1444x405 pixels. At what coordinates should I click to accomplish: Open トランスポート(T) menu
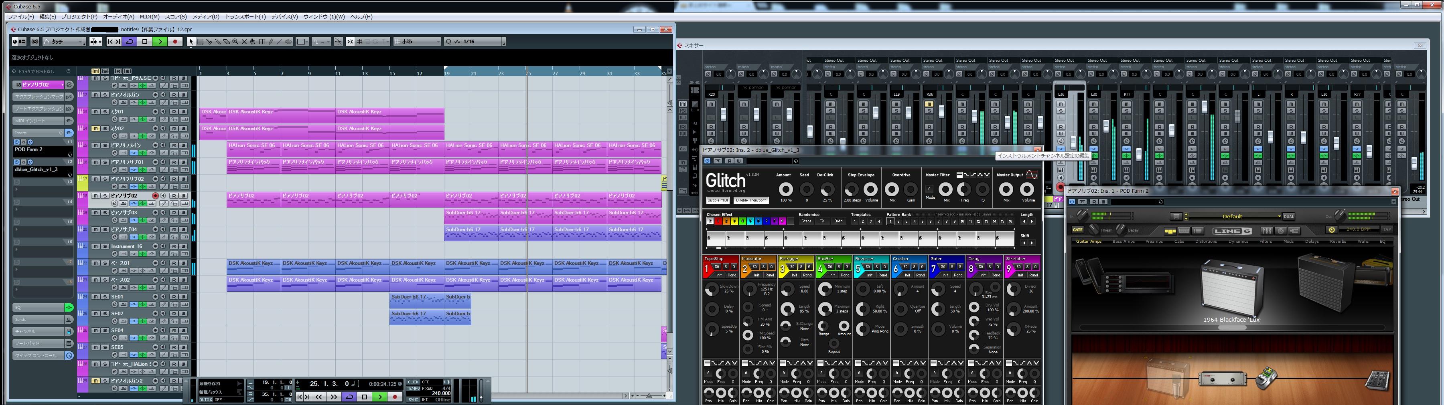[x=245, y=17]
